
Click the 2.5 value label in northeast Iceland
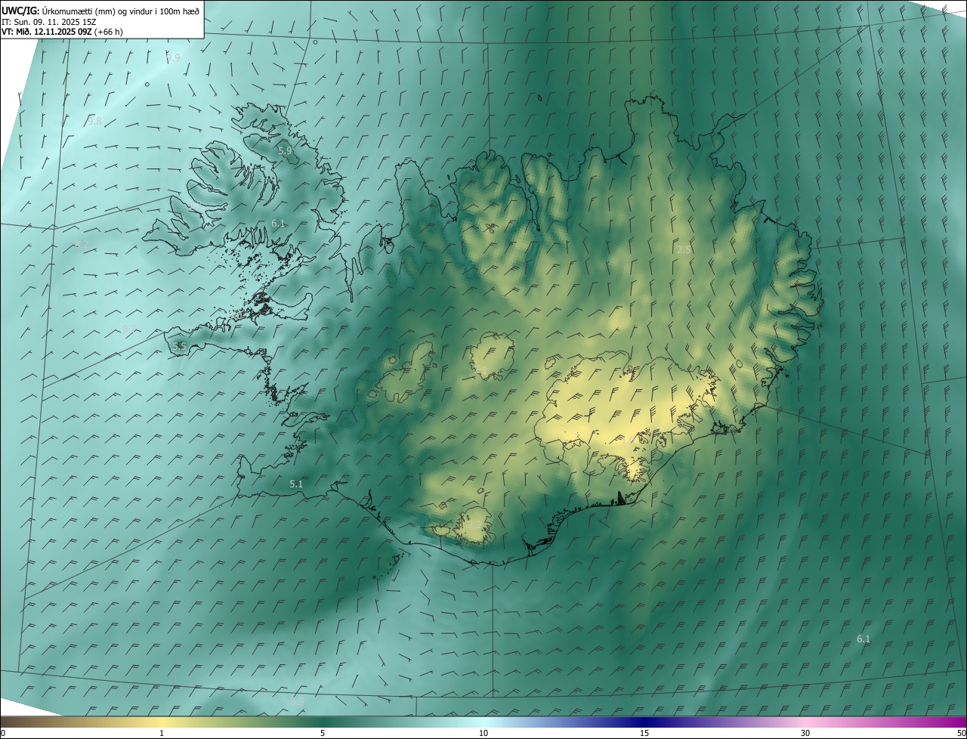[684, 249]
